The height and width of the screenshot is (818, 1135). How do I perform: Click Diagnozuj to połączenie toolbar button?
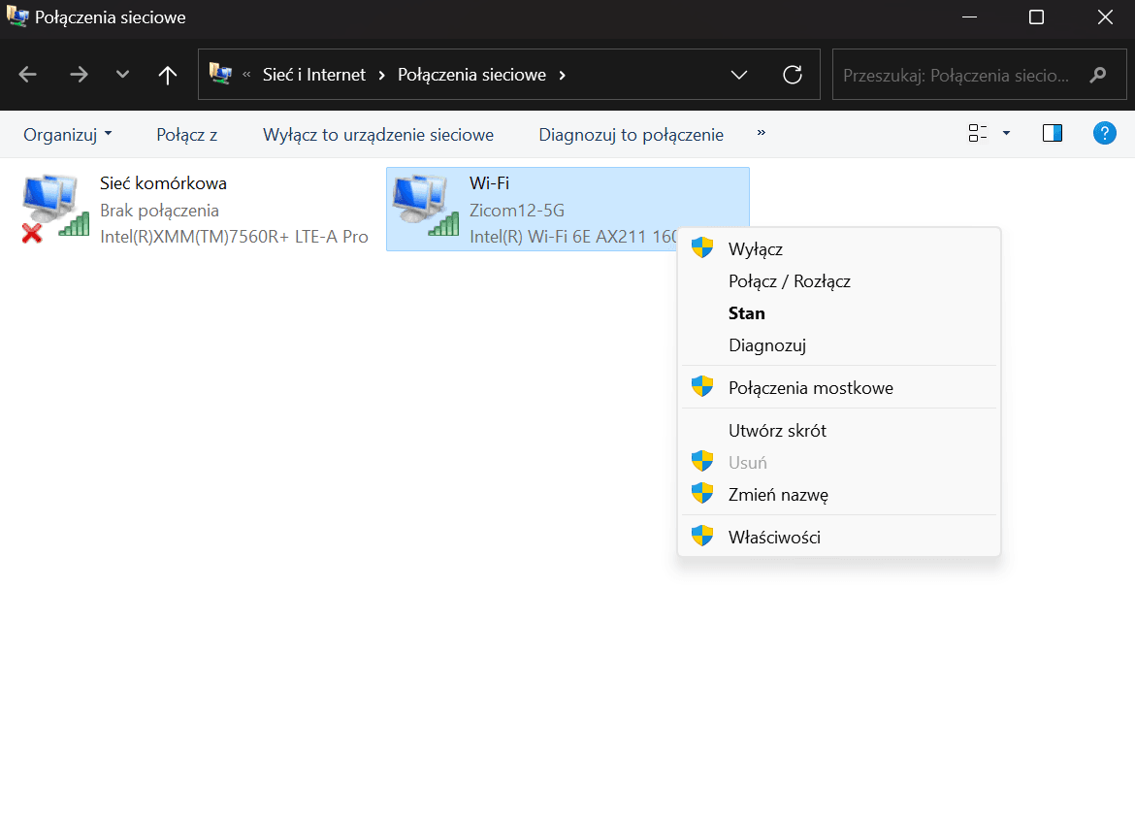631,135
